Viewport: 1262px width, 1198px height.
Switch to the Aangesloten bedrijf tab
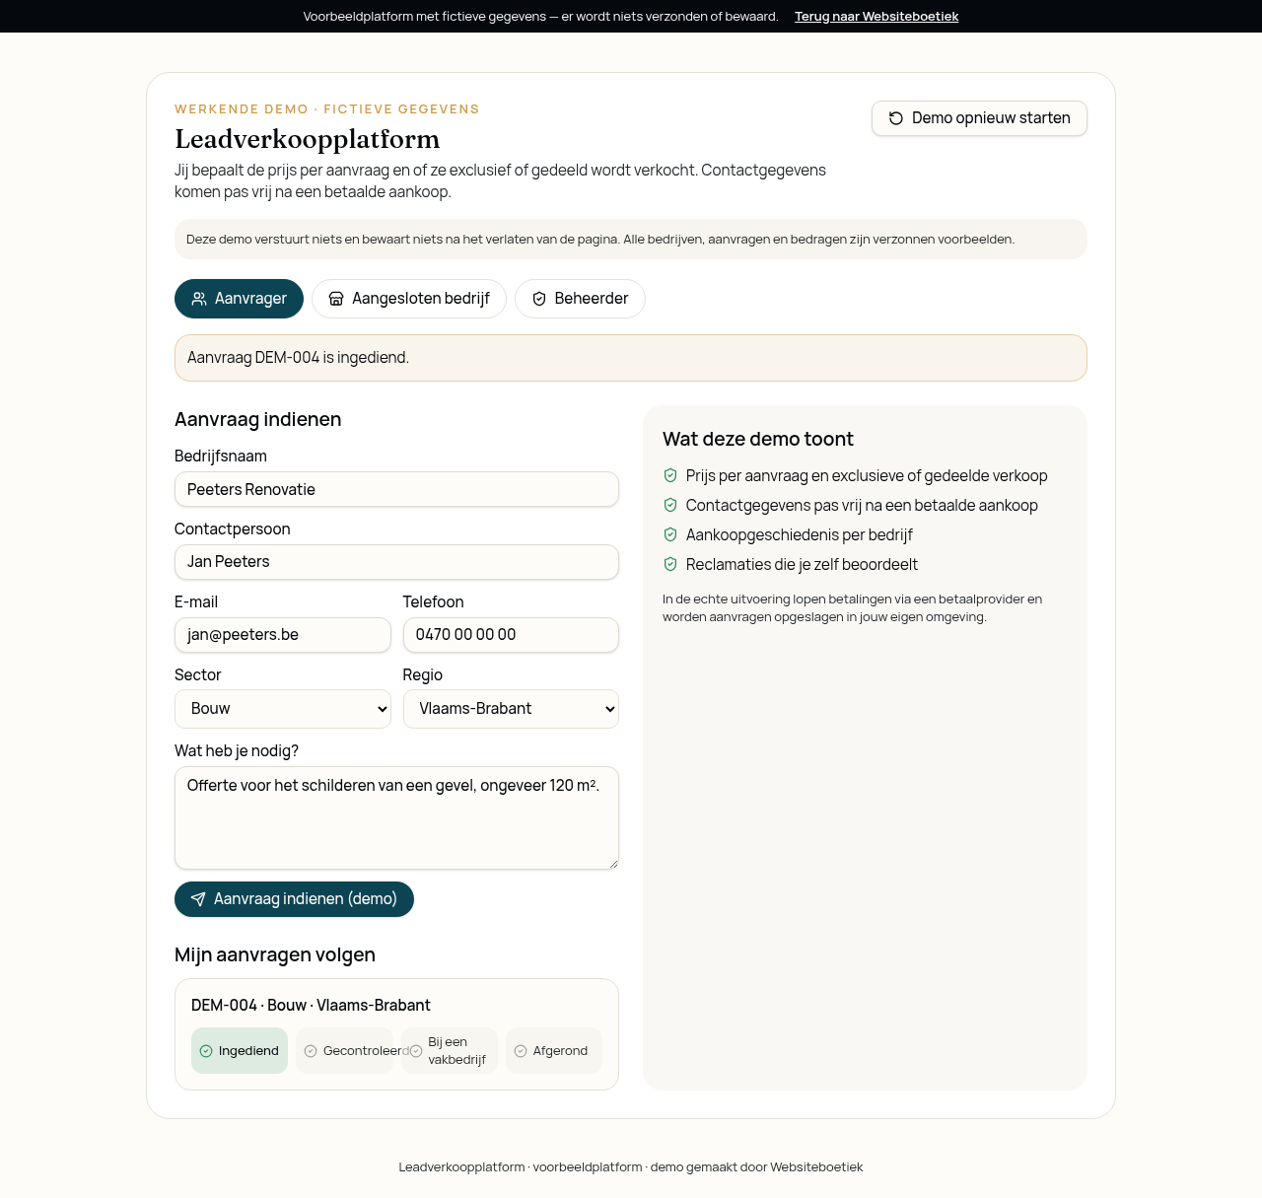coord(409,299)
